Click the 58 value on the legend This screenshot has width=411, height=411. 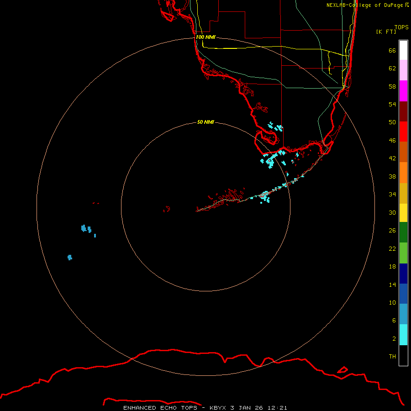tap(392, 86)
